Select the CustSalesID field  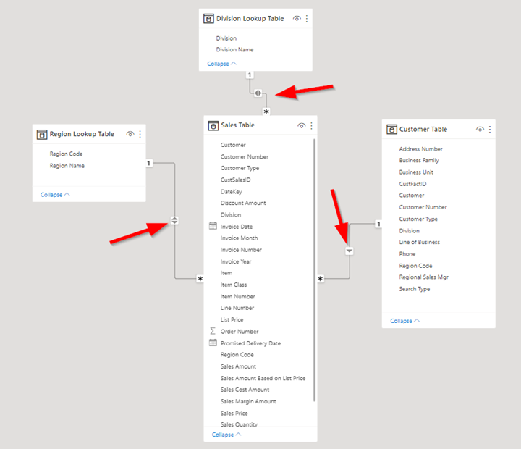(x=236, y=180)
